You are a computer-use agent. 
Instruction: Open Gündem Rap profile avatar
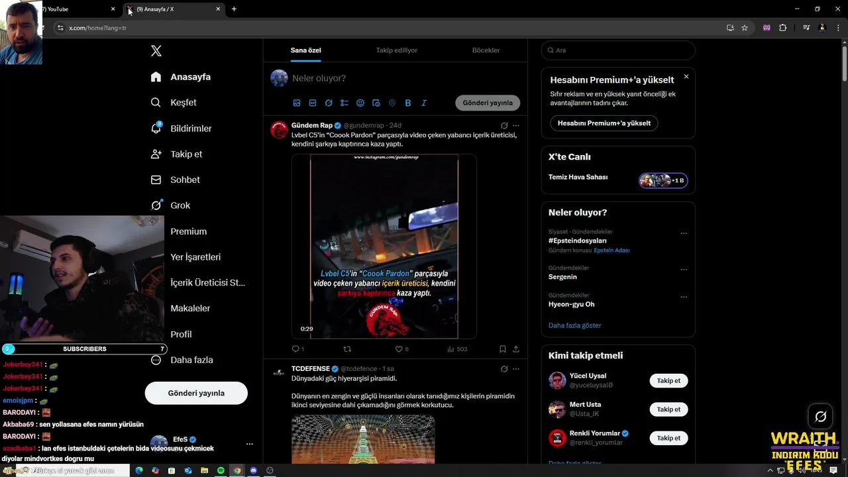[279, 130]
